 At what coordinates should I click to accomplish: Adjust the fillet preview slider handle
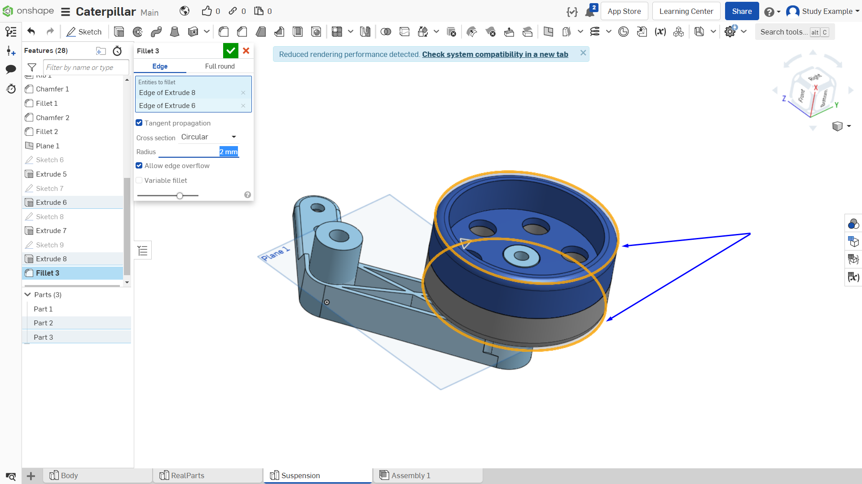coord(180,196)
